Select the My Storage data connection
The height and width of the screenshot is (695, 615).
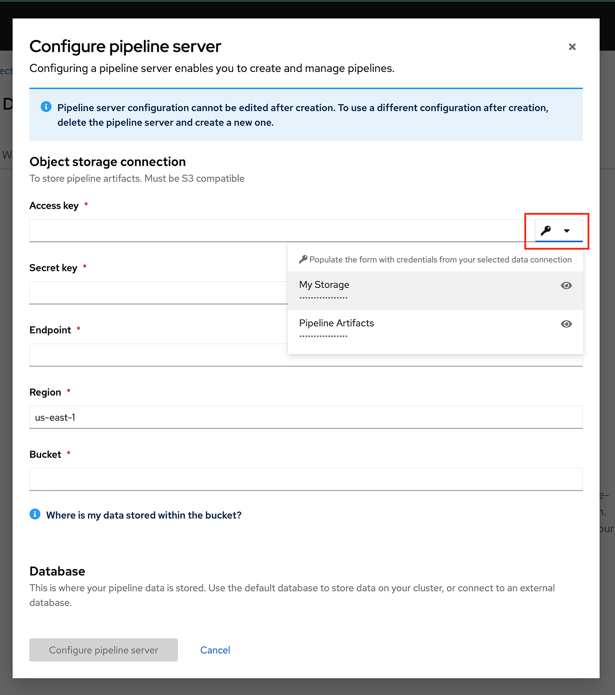point(435,291)
